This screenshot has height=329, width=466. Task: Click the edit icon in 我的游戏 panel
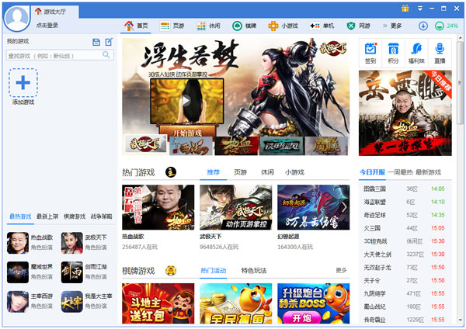109,42
